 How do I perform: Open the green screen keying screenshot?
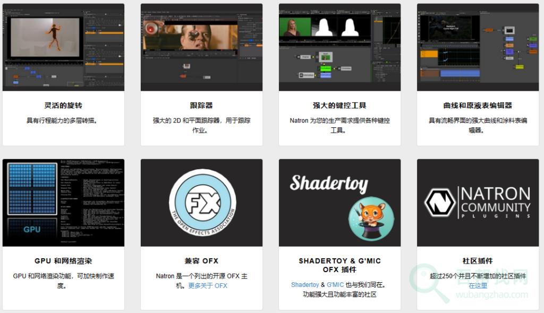point(339,47)
